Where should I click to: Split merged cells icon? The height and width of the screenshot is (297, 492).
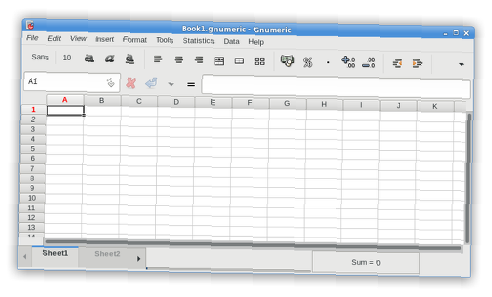click(x=259, y=61)
